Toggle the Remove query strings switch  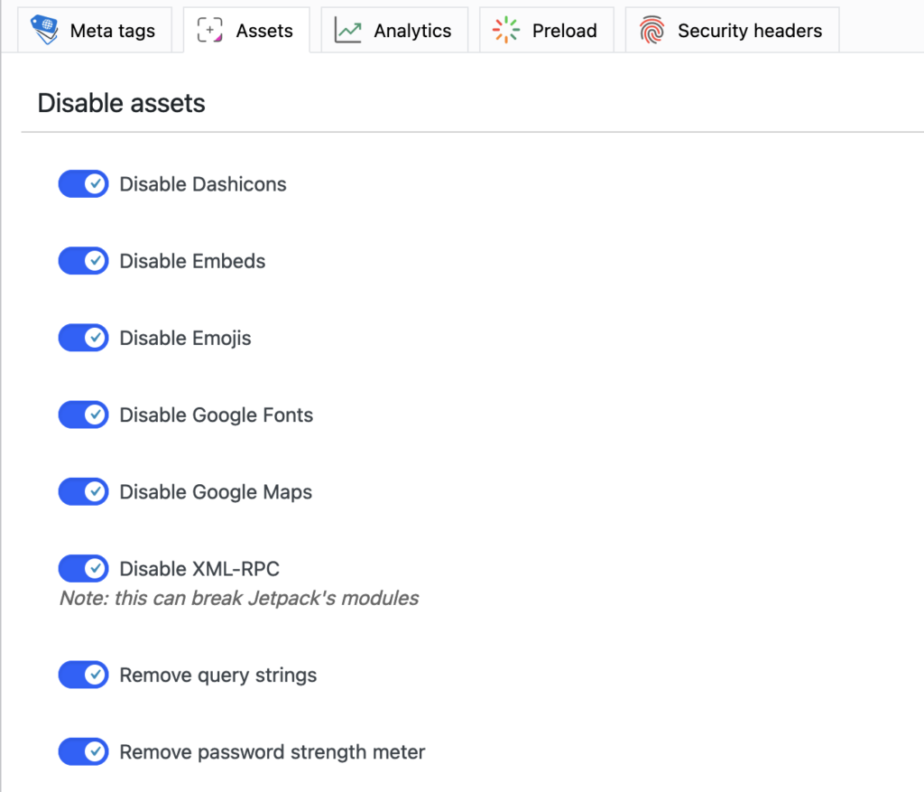click(83, 675)
